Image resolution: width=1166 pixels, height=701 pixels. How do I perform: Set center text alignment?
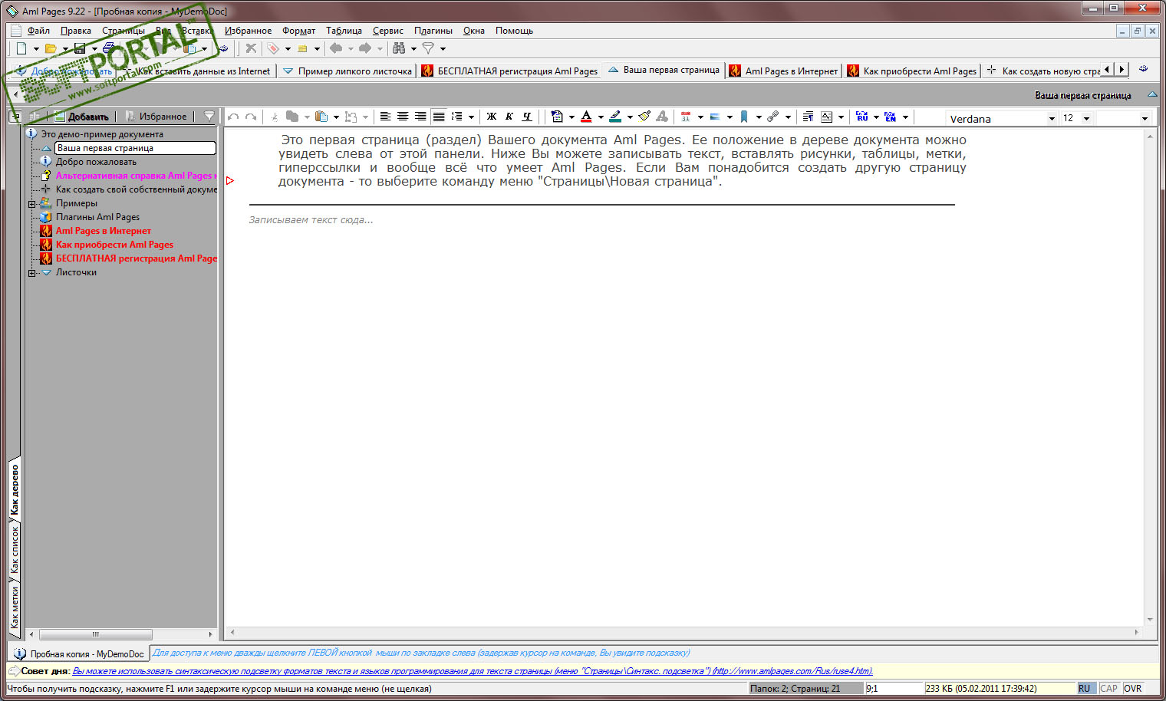point(403,117)
